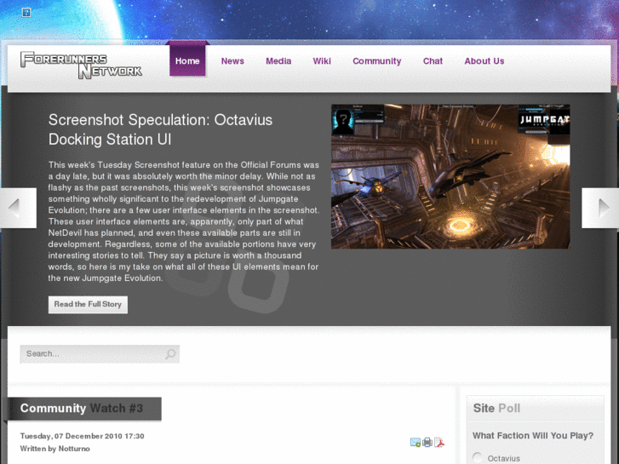The image size is (619, 464).
Task: Print the article via printer icon
Action: point(427,442)
